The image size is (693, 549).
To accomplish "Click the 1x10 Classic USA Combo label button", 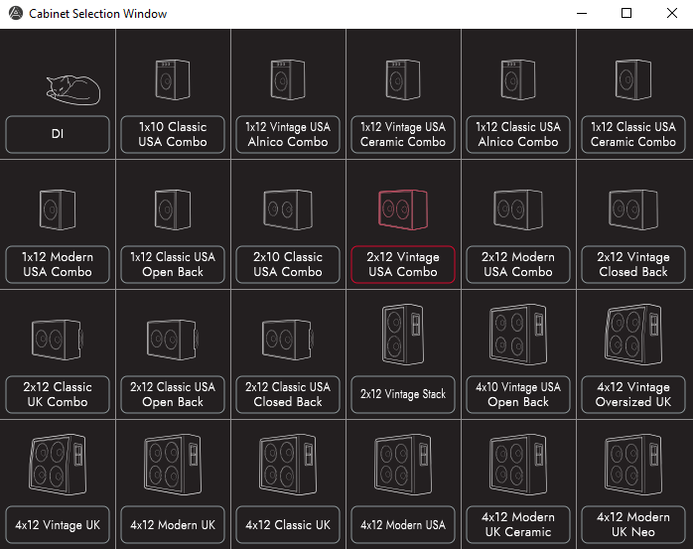I will point(173,134).
